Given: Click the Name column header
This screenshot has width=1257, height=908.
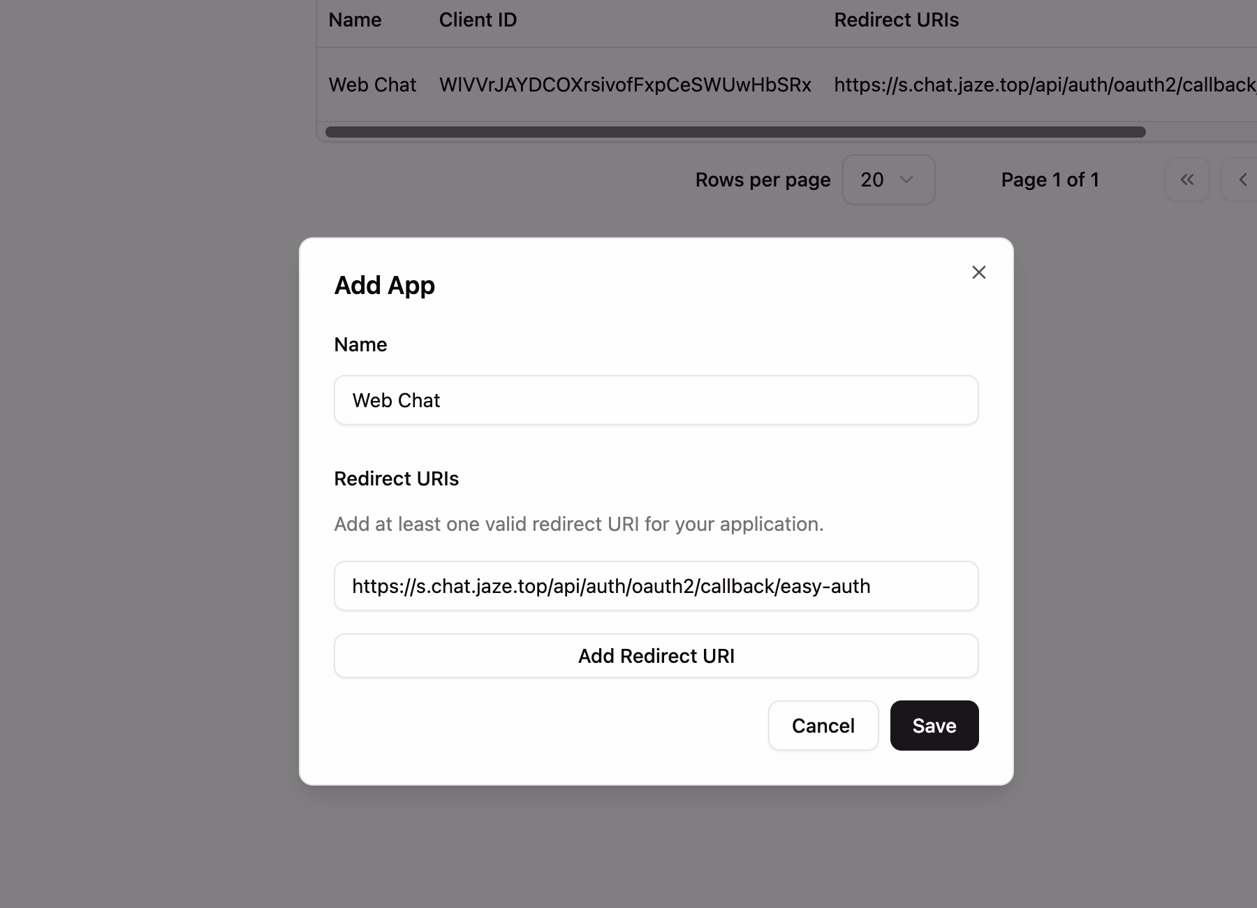Looking at the screenshot, I should click(x=355, y=20).
